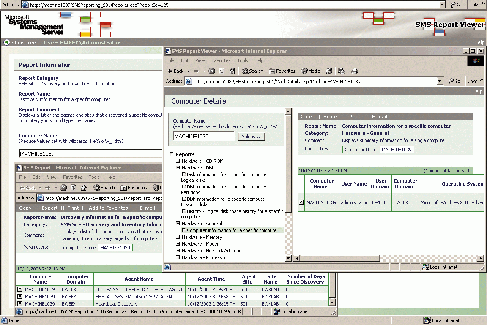Open Favorites menu in SMS Report Viewer window
Screen dimensions: 487x325
click(x=221, y=60)
